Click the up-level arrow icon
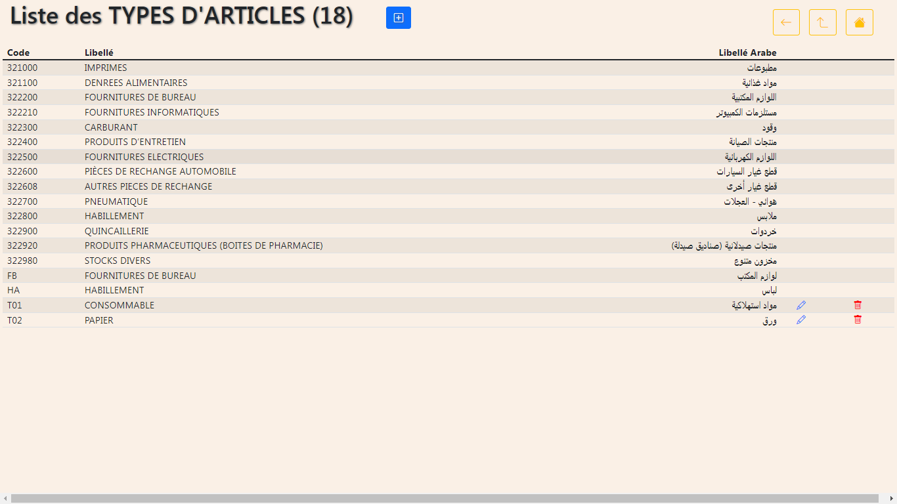897x504 pixels. tap(822, 22)
